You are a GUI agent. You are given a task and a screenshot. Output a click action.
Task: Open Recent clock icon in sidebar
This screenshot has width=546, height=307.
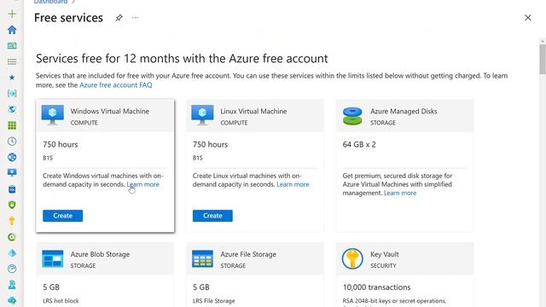tap(12, 142)
